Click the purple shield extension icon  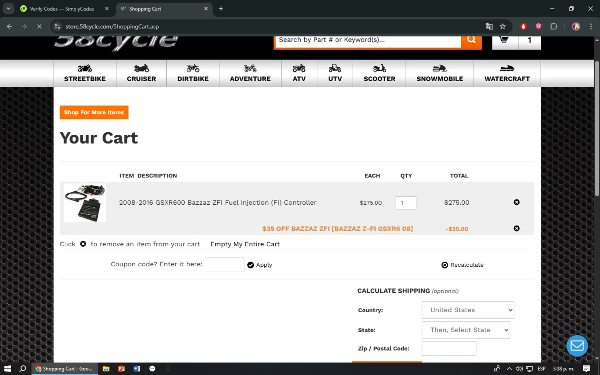(538, 26)
